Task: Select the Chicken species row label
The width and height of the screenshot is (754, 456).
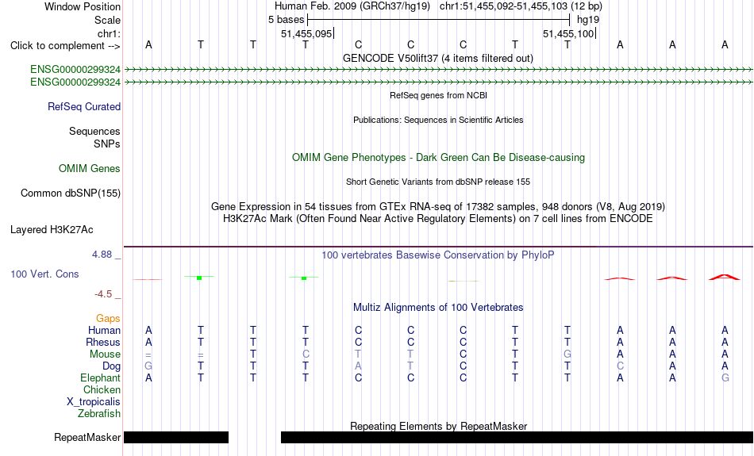Action: coord(102,389)
